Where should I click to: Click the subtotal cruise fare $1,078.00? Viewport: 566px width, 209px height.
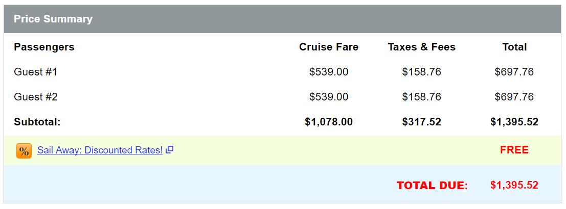point(328,122)
